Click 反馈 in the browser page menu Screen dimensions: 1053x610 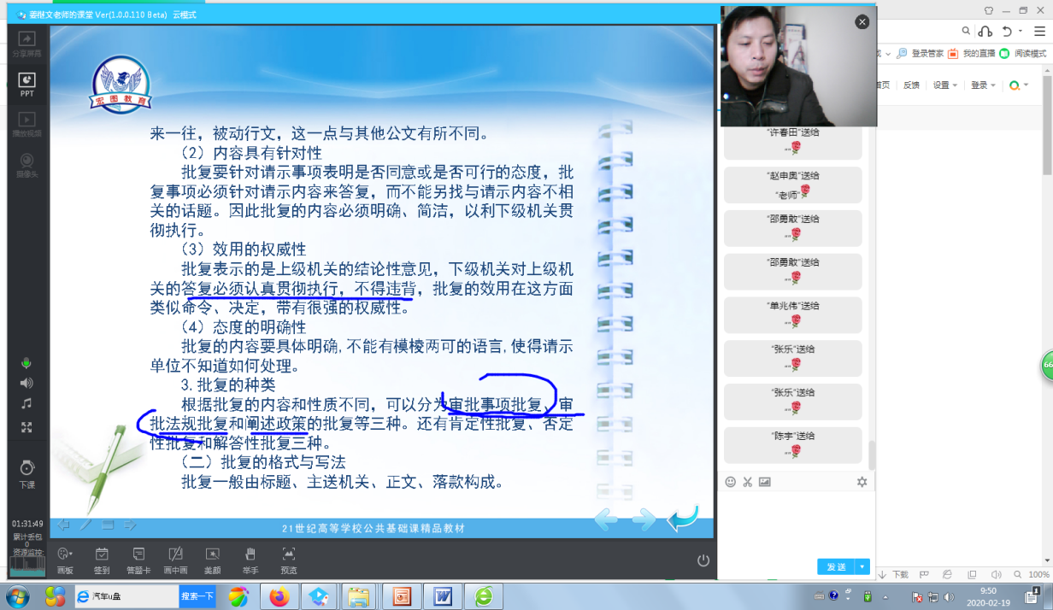click(x=911, y=85)
